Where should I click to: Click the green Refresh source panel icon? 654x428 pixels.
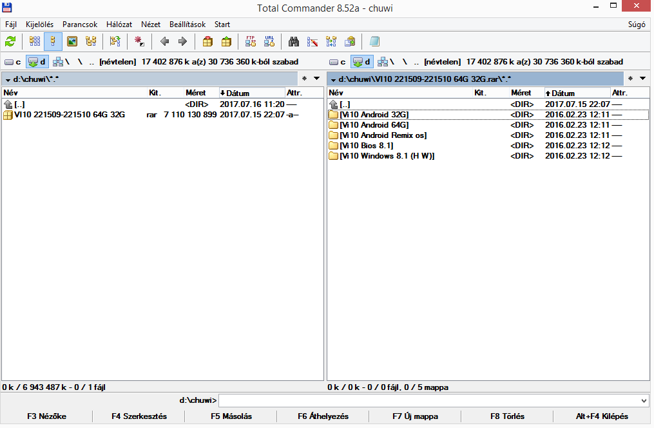(x=10, y=41)
